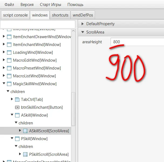
Task: Select MagicSkillWnd[Window] row text
Action: [x=35, y=84]
